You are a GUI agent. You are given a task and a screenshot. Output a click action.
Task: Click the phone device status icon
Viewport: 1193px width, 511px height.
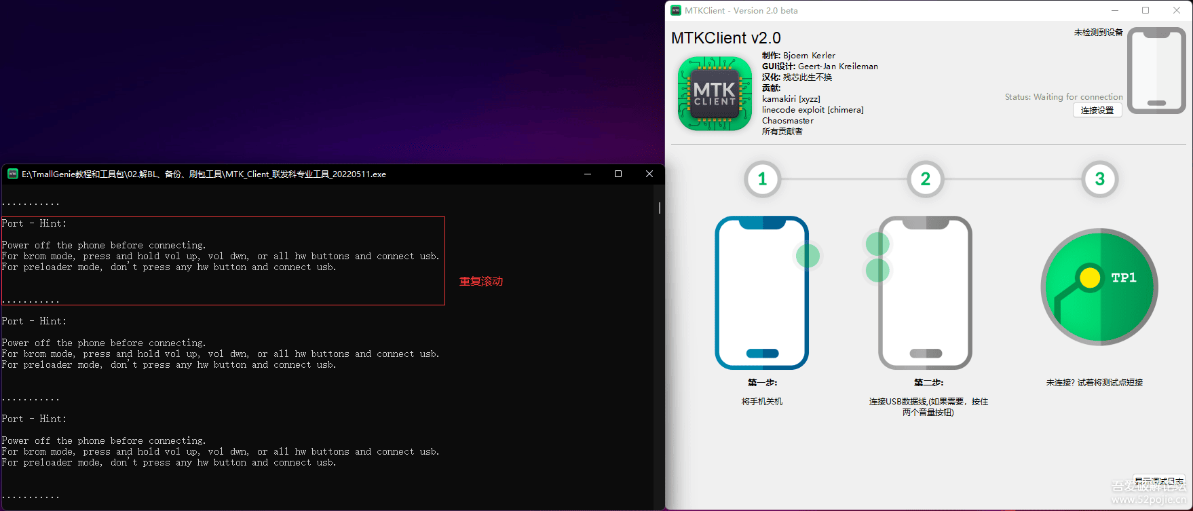(1156, 71)
